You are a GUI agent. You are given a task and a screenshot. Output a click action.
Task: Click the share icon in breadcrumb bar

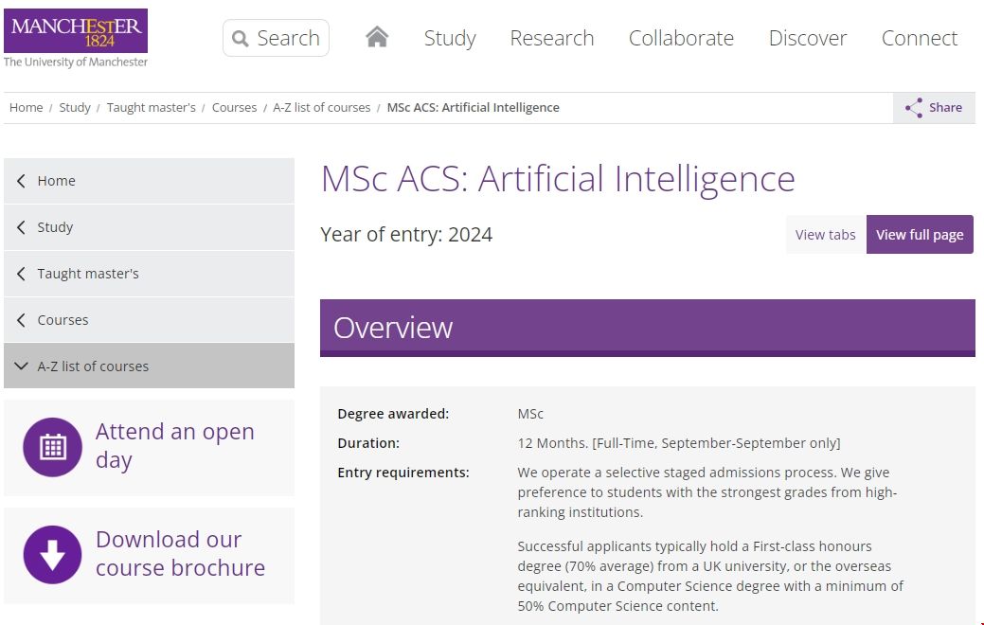tap(914, 108)
